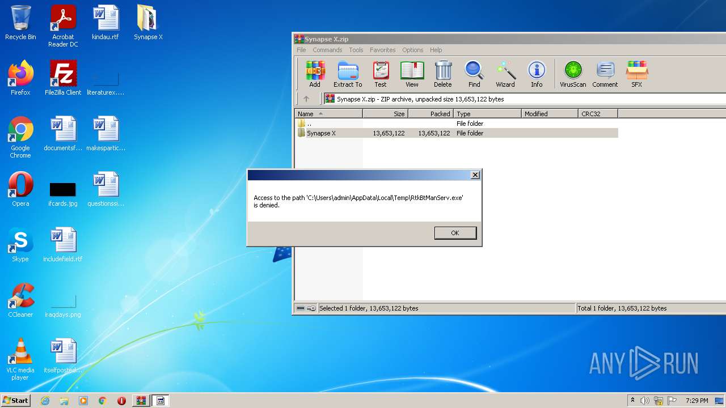The height and width of the screenshot is (408, 726).
Task: Select the Synapse X folder on desktop
Action: tap(148, 23)
